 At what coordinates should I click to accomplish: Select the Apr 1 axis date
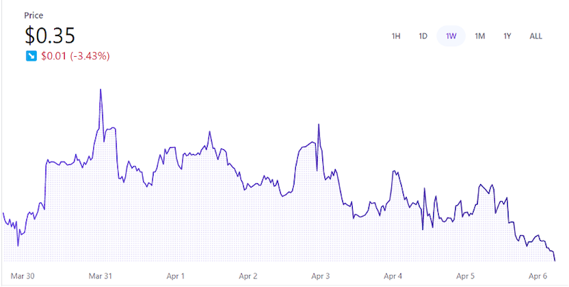click(x=174, y=276)
